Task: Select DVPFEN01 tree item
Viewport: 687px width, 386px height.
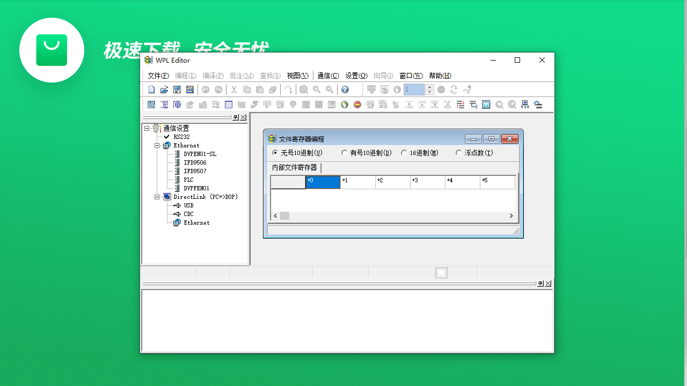Action: 196,188
